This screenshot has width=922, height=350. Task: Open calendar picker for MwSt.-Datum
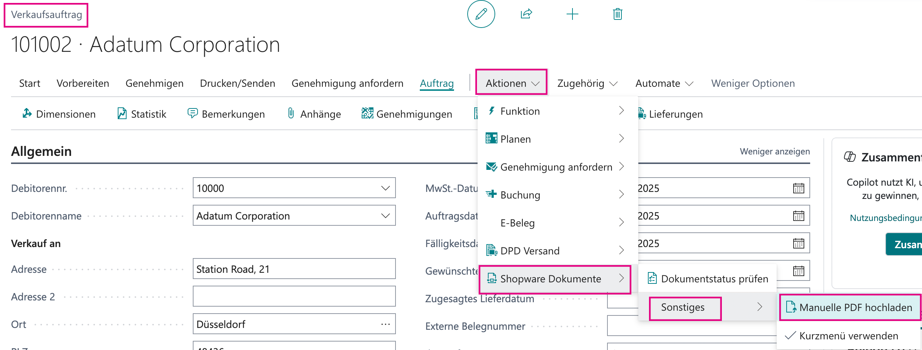click(798, 188)
